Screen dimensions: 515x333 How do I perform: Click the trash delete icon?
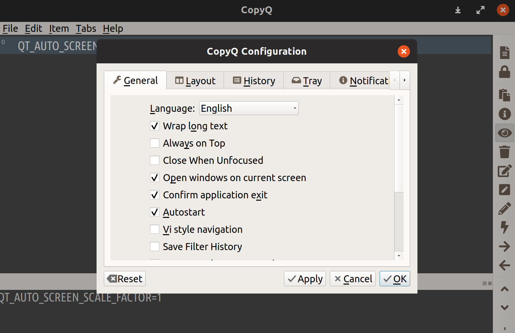coord(504,152)
